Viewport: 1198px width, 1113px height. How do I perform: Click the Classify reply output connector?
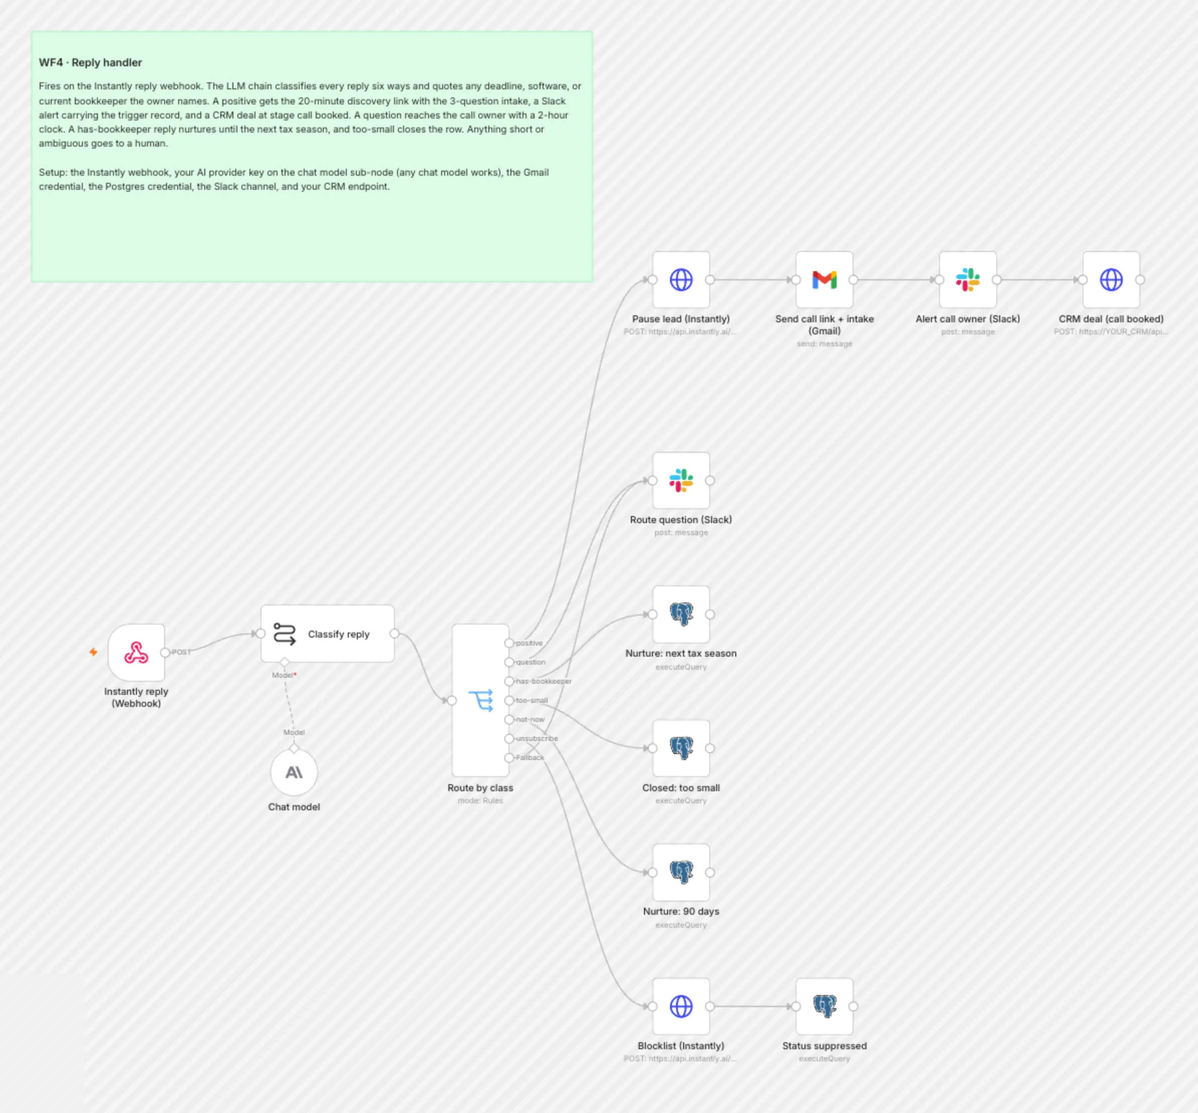coord(394,634)
